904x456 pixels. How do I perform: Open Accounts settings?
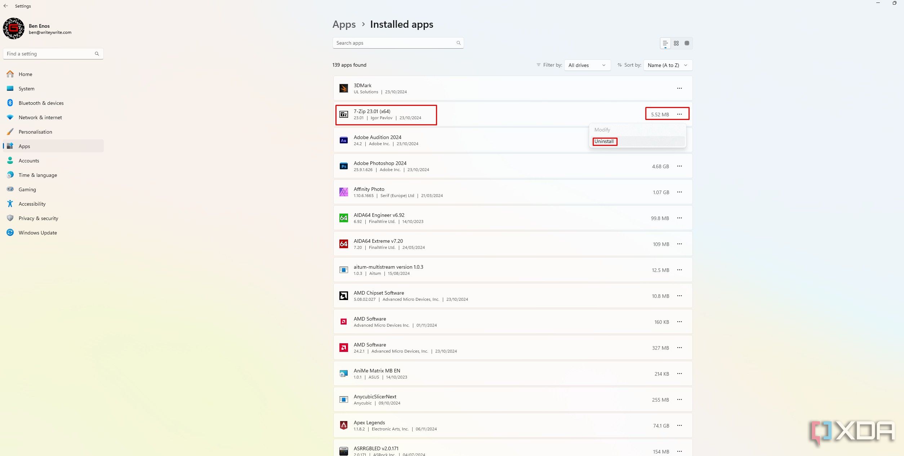[x=53, y=161]
